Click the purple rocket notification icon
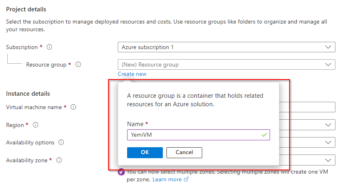361x189 pixels. pyautogui.click(x=121, y=172)
